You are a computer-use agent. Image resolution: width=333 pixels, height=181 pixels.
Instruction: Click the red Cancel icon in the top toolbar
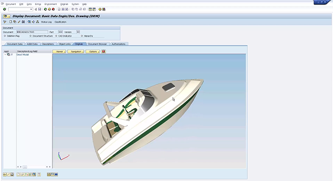click(53, 9)
